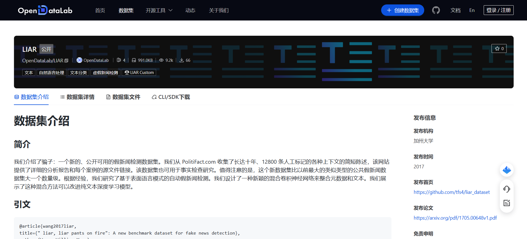527x239 pixels.
Task: Switch language to En
Action: tap(472, 10)
